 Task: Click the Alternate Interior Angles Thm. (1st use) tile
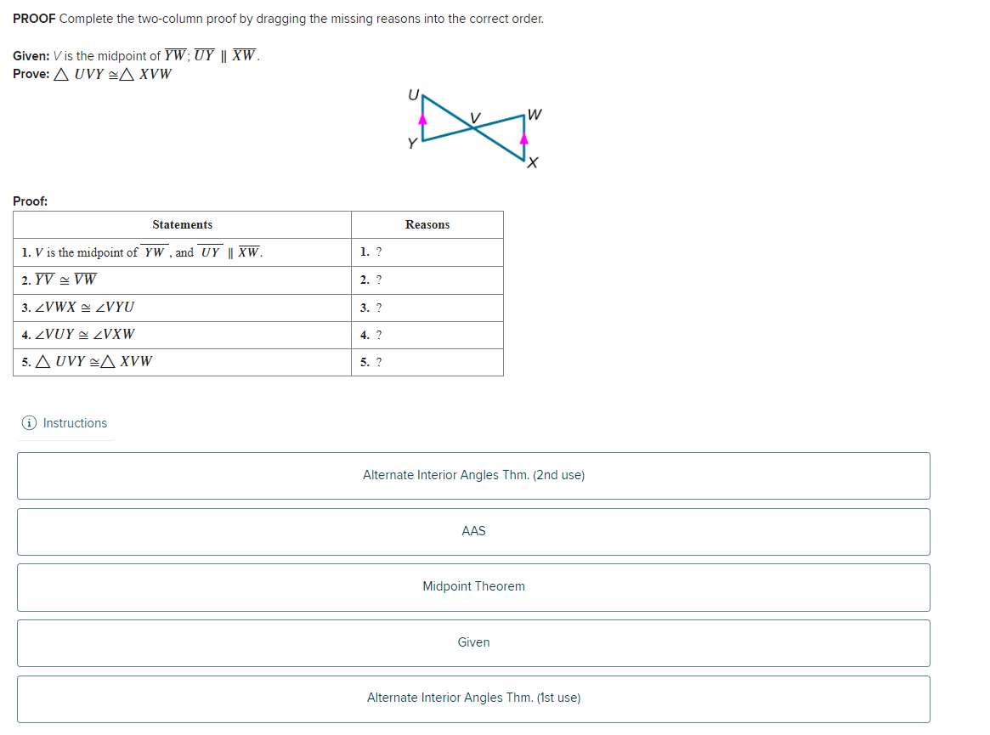pyautogui.click(x=473, y=698)
